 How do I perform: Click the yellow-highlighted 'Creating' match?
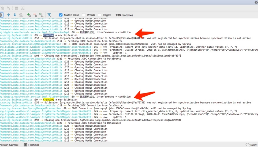tap(49, 100)
